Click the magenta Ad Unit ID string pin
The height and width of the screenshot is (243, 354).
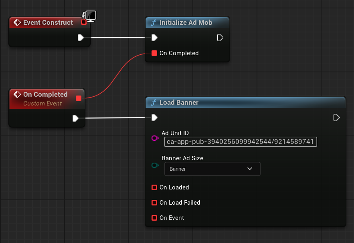click(155, 138)
